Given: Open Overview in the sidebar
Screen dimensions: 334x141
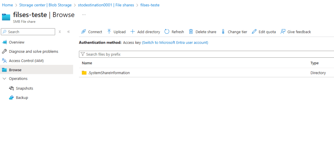Looking at the screenshot, I should 17,42.
